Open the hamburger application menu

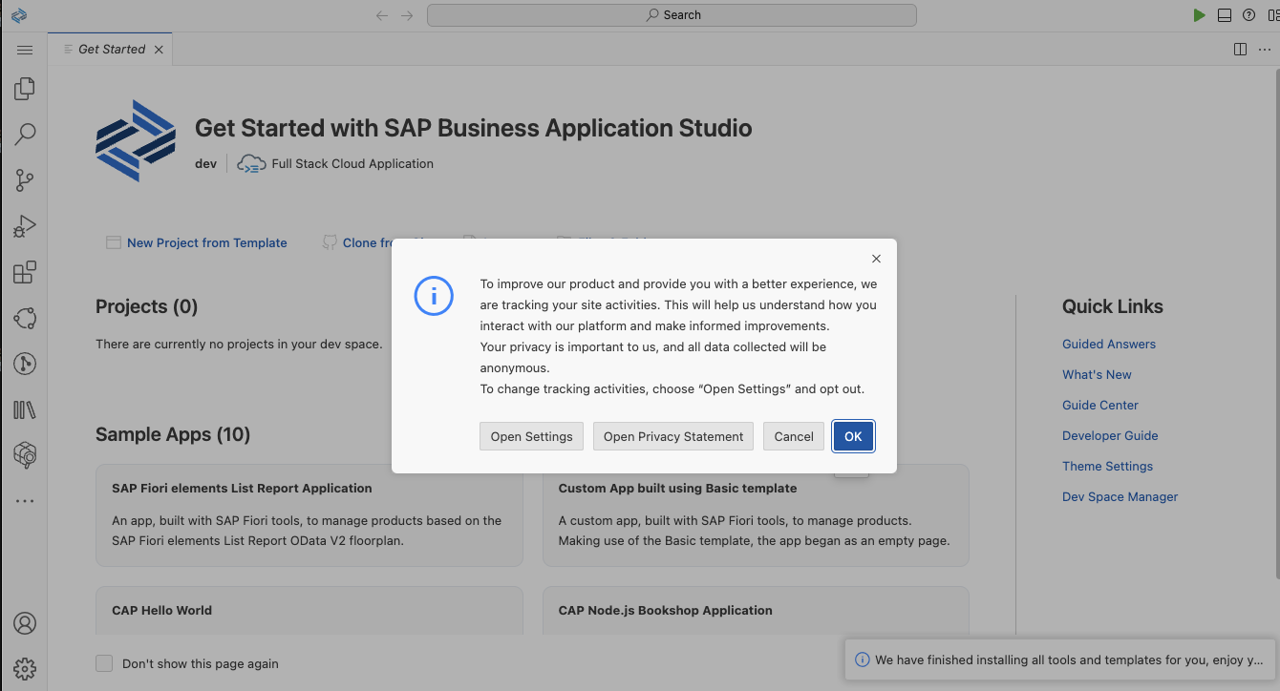[x=25, y=50]
